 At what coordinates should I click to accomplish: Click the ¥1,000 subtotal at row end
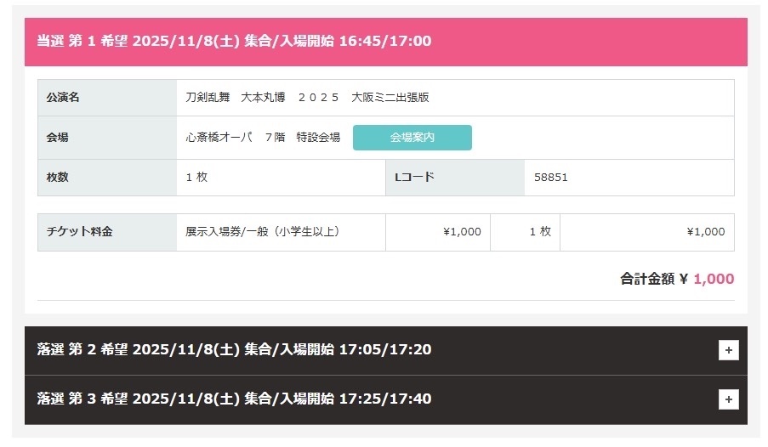(x=705, y=232)
